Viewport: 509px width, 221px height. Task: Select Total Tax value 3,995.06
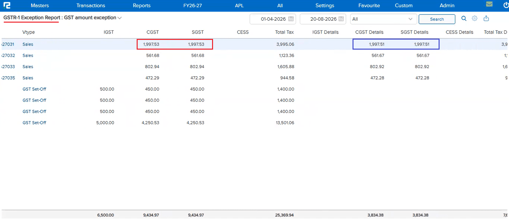coord(285,44)
